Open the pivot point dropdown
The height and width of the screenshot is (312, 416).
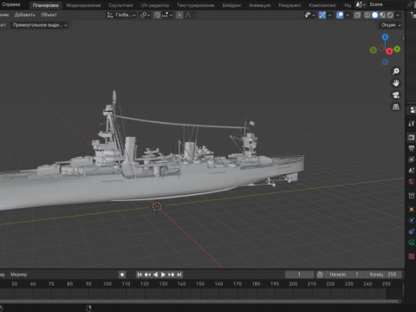[x=145, y=15]
